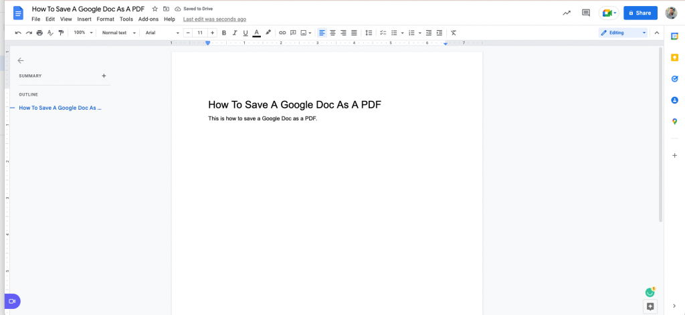
Task: Click the Move to folder icon
Action: [x=166, y=9]
